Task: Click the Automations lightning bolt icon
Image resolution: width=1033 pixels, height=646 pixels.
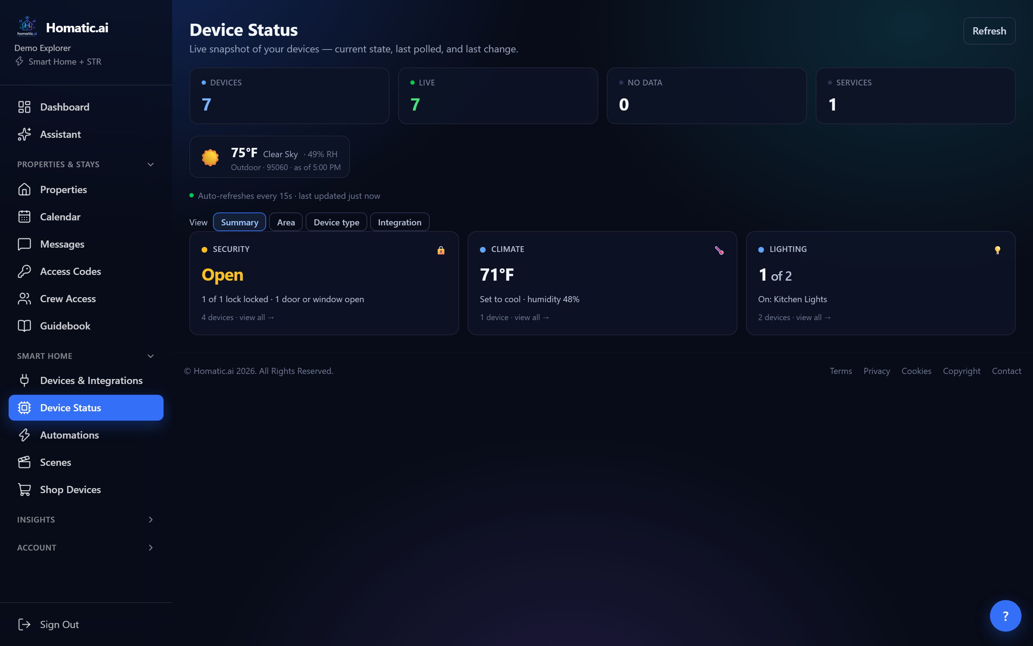Action: coord(24,435)
